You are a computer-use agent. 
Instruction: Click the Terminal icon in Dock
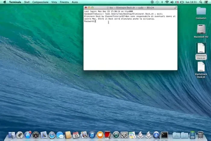coord(164,135)
